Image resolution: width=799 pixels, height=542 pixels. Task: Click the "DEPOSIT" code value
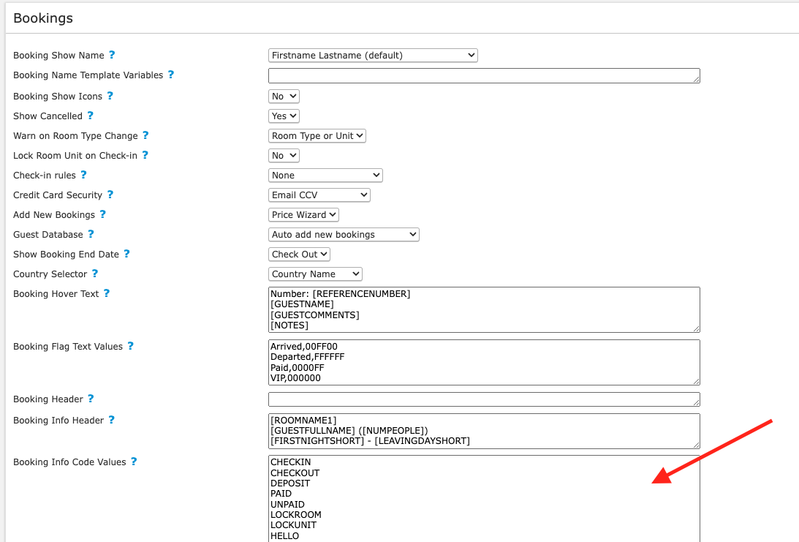[x=290, y=483]
